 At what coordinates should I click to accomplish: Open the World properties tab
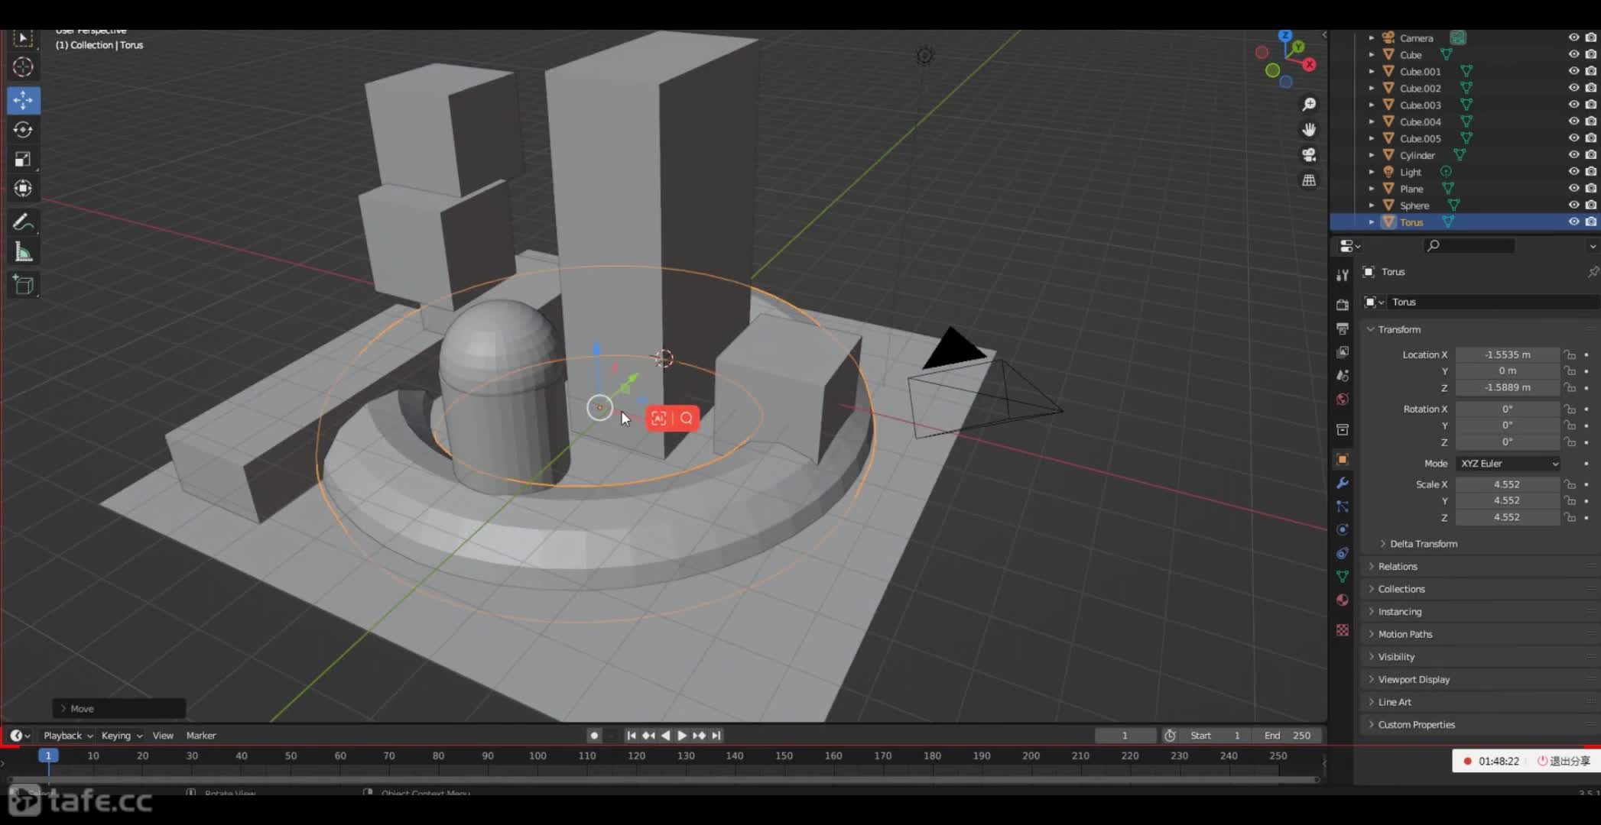[x=1342, y=400]
